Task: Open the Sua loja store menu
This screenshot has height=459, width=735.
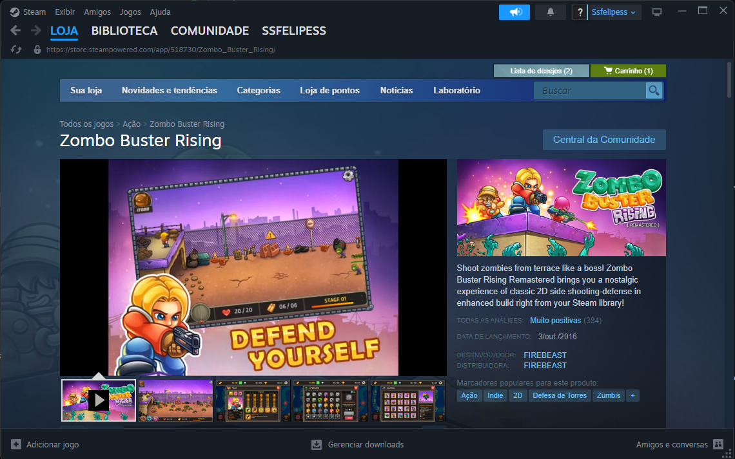Action: tap(86, 90)
